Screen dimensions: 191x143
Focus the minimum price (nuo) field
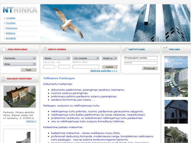click(49, 67)
